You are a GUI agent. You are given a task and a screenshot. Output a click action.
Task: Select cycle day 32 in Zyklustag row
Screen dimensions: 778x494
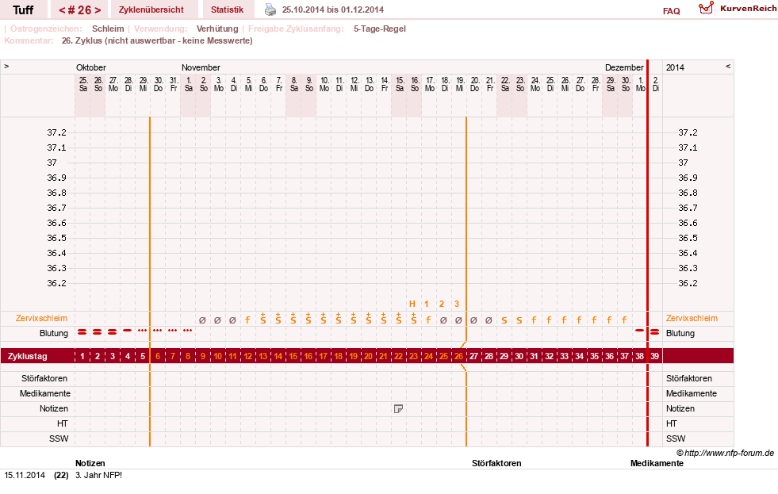tap(550, 356)
